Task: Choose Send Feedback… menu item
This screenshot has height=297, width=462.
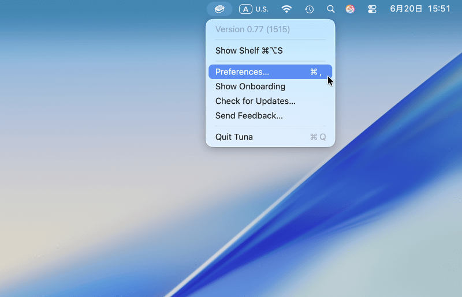Action: pyautogui.click(x=270, y=116)
